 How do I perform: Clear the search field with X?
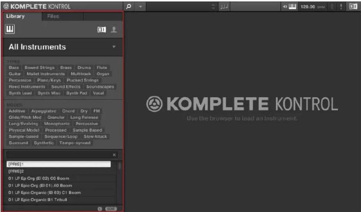(114, 155)
